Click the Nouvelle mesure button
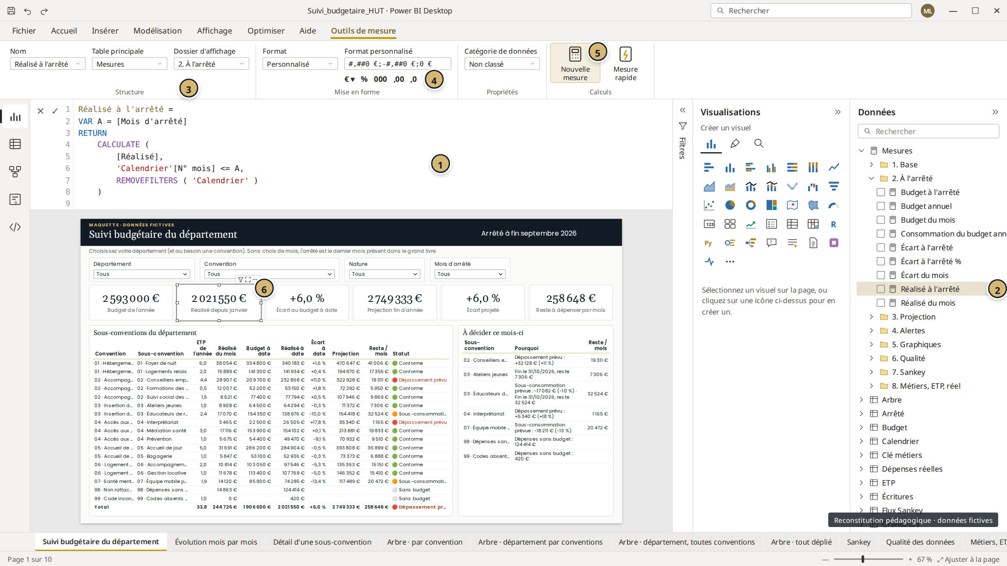The height and width of the screenshot is (566, 1007). 575,63
